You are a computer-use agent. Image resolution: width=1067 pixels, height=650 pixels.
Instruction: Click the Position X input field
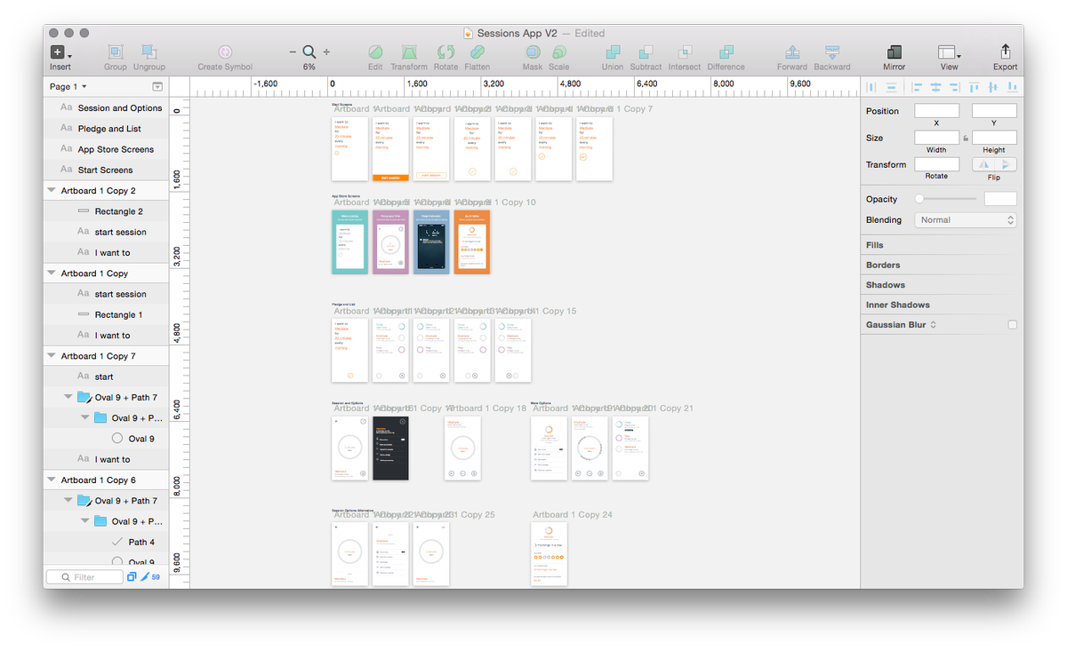coord(937,111)
